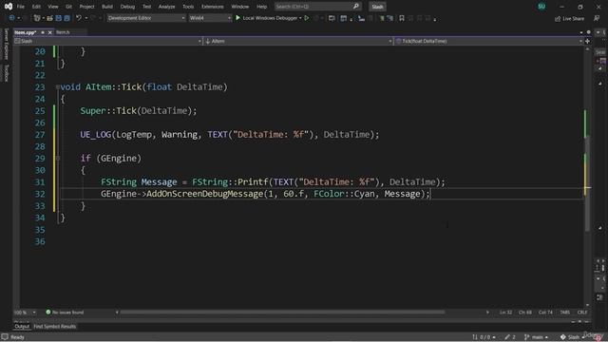Undo the last edit
Viewport: 608px width, 342px height.
[x=79, y=18]
